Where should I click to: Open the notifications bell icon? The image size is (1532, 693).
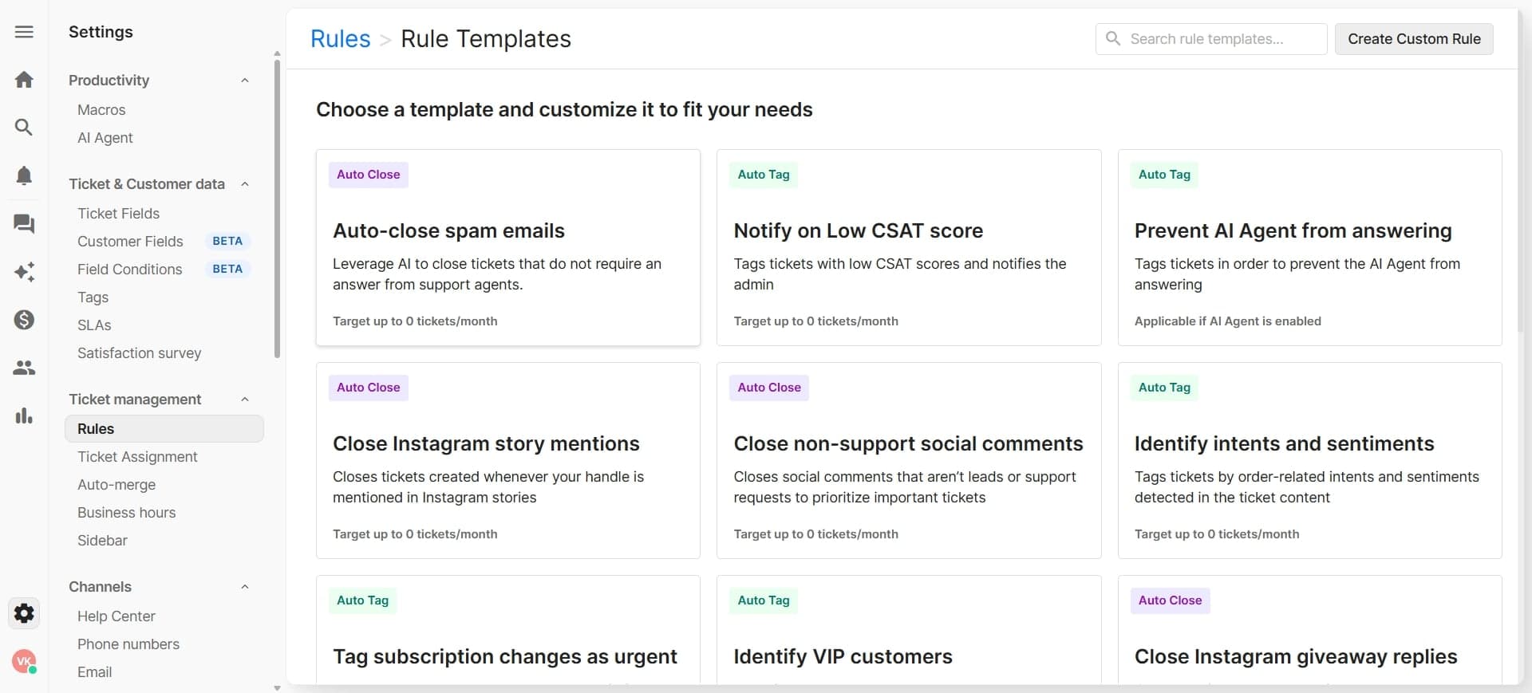tap(24, 175)
